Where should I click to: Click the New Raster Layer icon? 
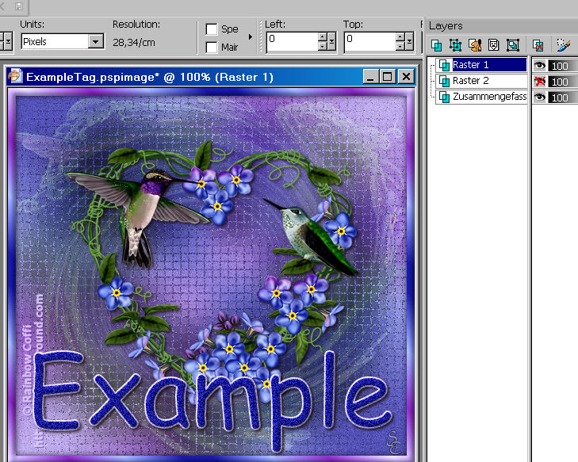click(436, 45)
